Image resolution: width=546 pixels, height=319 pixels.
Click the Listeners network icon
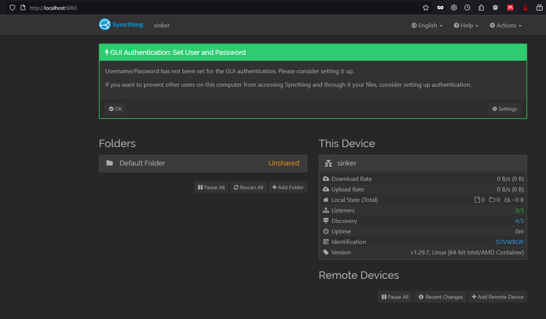[326, 210]
